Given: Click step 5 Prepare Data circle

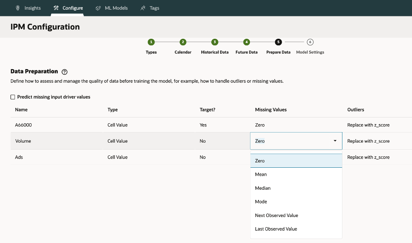Looking at the screenshot, I should pos(278,42).
